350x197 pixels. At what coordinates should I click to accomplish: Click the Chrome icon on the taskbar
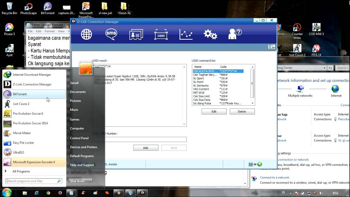pyautogui.click(x=48, y=193)
